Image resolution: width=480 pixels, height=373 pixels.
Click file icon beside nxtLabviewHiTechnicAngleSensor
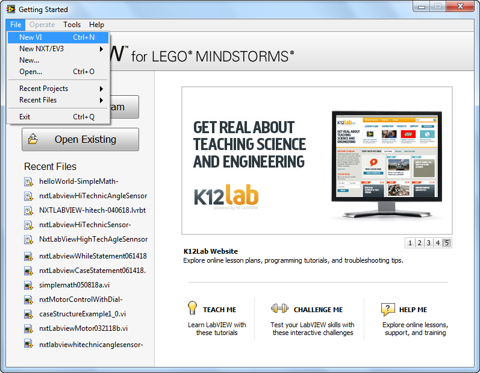28,196
